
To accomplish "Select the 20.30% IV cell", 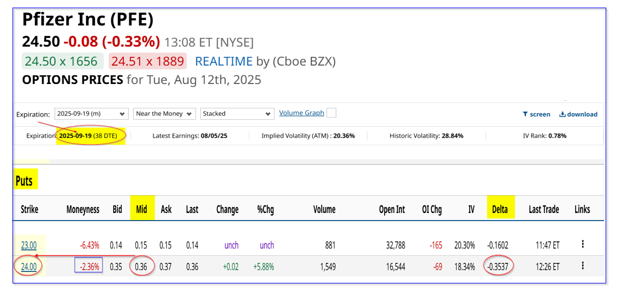I will point(464,245).
